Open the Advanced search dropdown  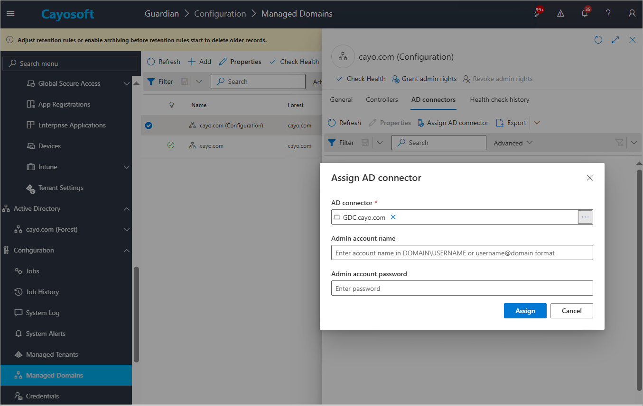click(x=513, y=143)
